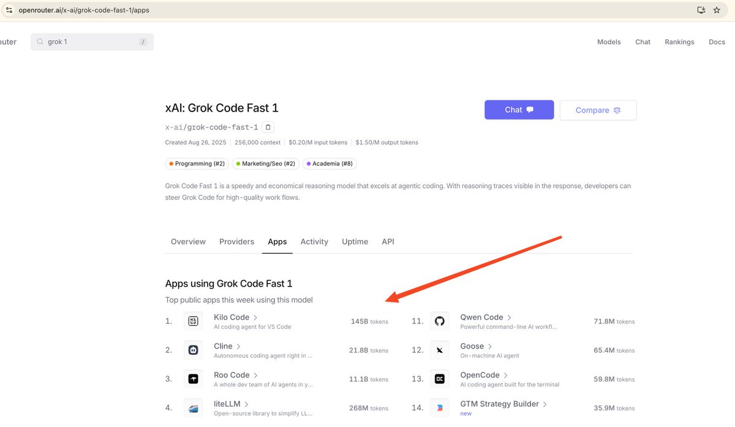Click the Marketing/Seo (#2) category badge

pos(267,164)
